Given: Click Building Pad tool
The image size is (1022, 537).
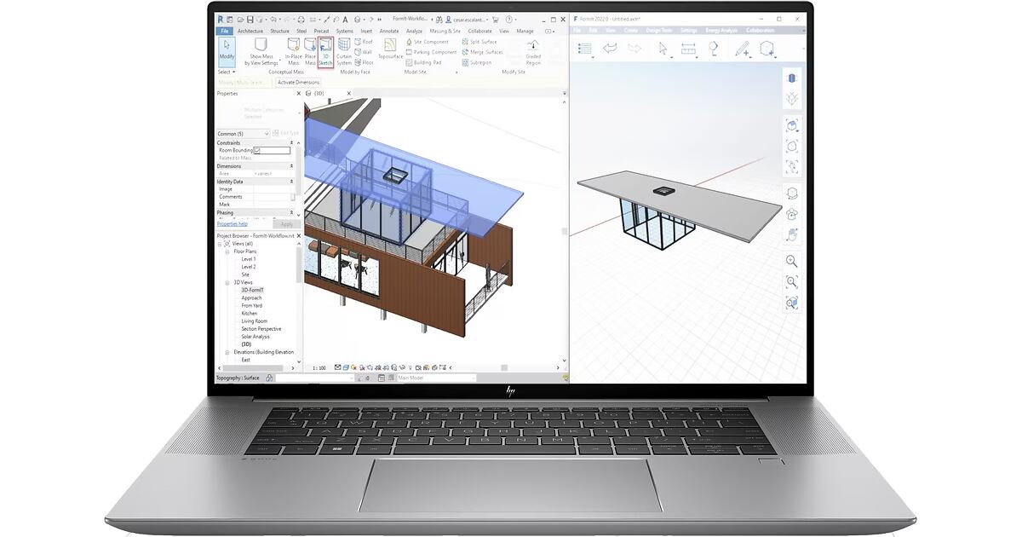Looking at the screenshot, I should [423, 62].
